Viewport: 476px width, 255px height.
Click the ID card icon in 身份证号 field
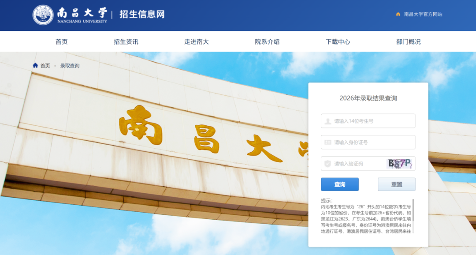[x=328, y=142]
